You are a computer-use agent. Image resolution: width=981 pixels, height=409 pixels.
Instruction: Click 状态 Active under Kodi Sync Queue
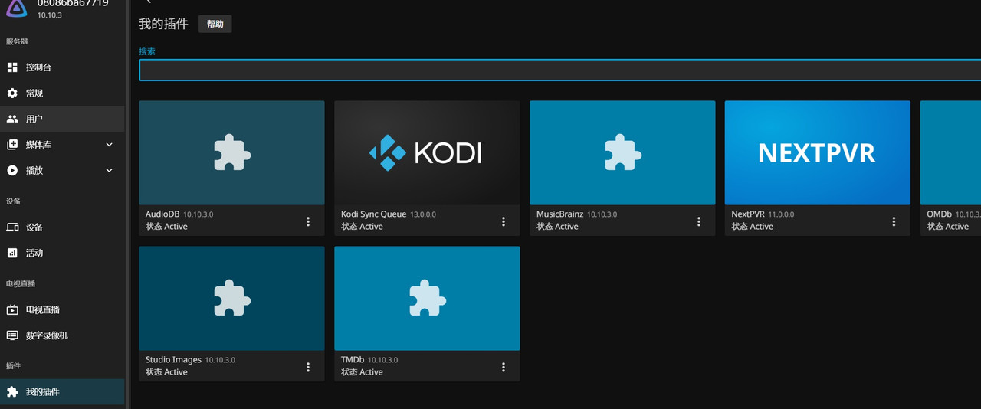[x=362, y=227]
